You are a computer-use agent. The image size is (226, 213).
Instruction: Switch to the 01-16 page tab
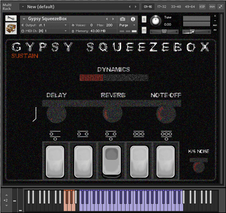point(148,7)
